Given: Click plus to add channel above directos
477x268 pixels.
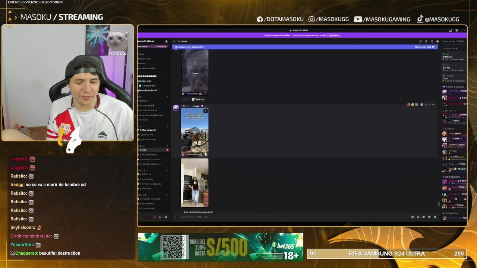Looking at the screenshot, I should (167, 97).
